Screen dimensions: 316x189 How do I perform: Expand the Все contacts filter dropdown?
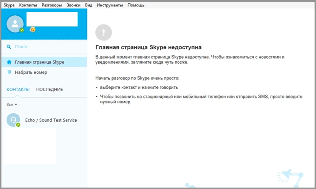pyautogui.click(x=12, y=104)
